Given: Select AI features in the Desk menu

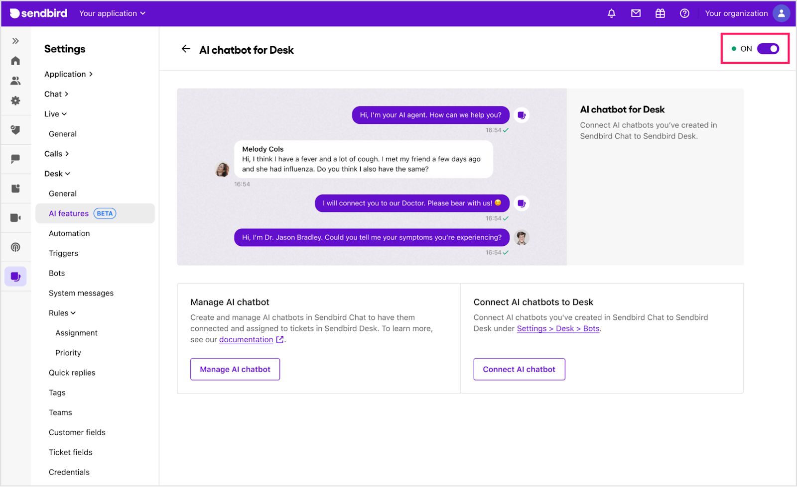Looking at the screenshot, I should 69,213.
